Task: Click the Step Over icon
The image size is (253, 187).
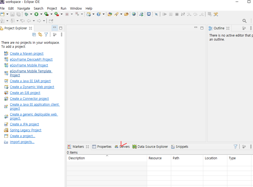Action: point(195,14)
